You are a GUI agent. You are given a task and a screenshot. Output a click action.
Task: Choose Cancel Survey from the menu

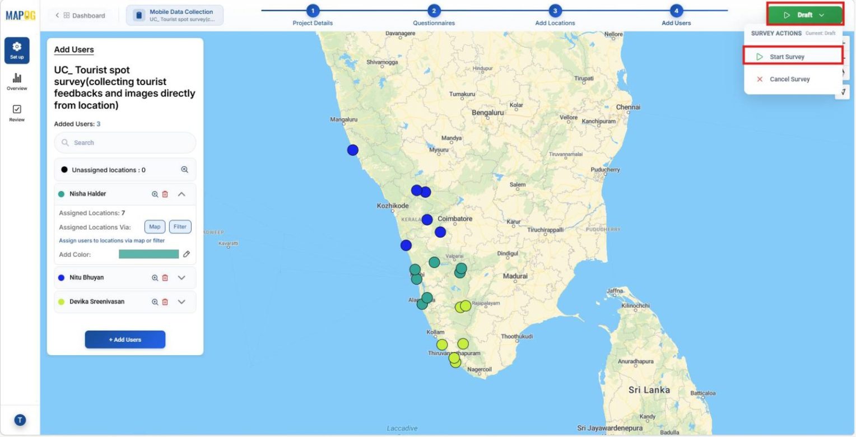(x=789, y=80)
